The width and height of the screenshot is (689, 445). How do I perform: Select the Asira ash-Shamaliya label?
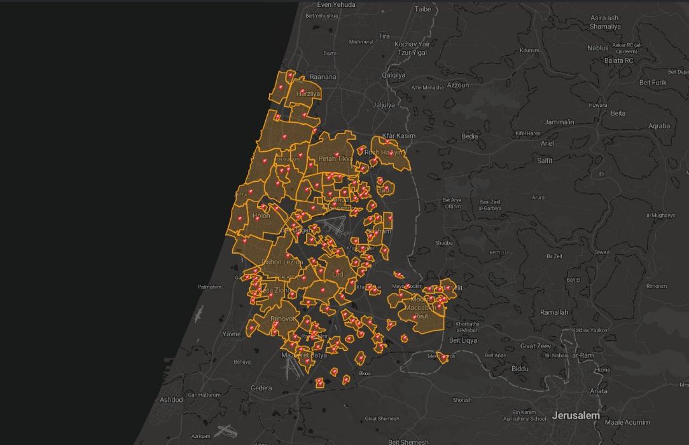pos(605,22)
